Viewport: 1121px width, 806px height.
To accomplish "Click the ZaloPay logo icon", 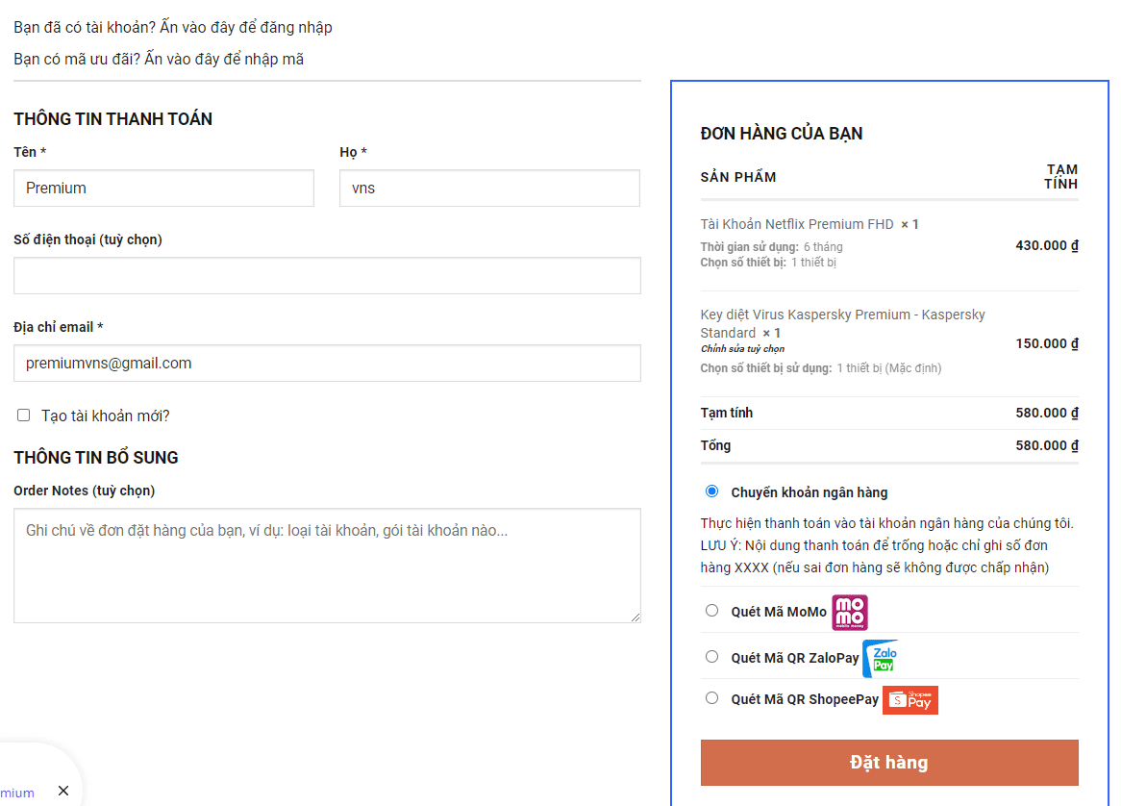I will click(880, 659).
